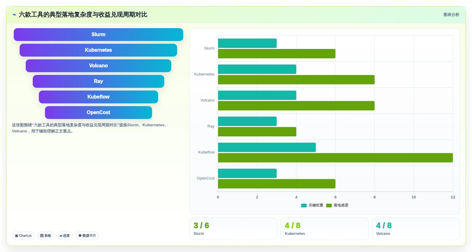Select the OpenCost funnel bar
472x252 pixels.
point(98,113)
